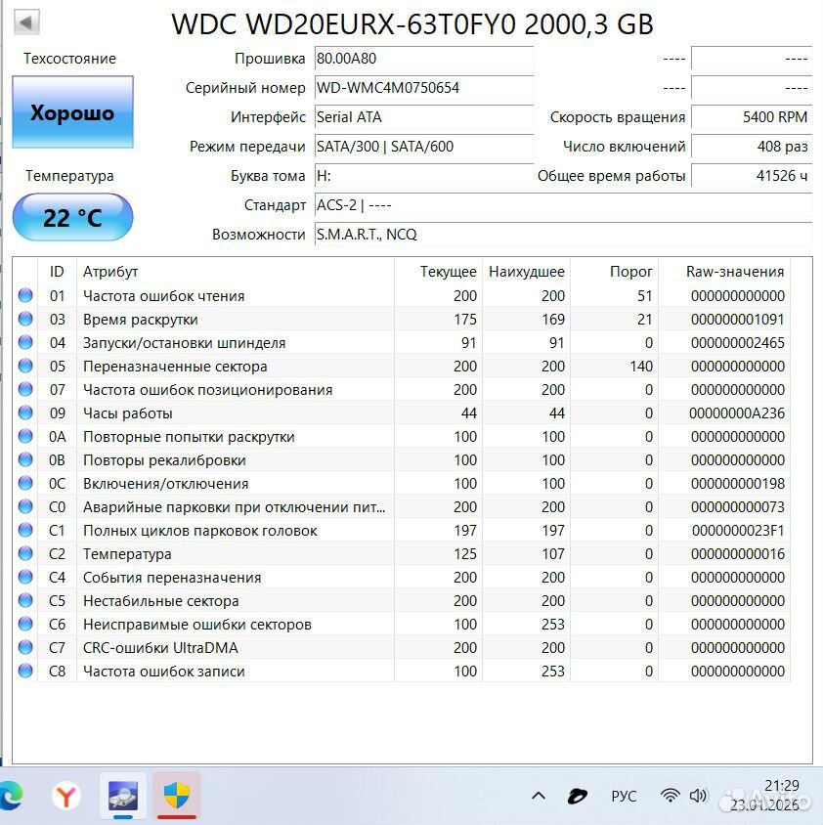Image resolution: width=823 pixels, height=825 pixels.
Task: Click status dot for Нестабильные сектора
Action: (x=25, y=600)
